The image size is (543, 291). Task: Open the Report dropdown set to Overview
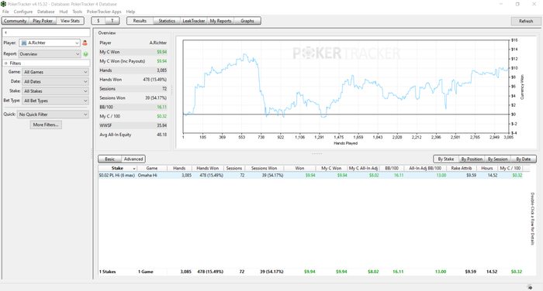tap(50, 54)
